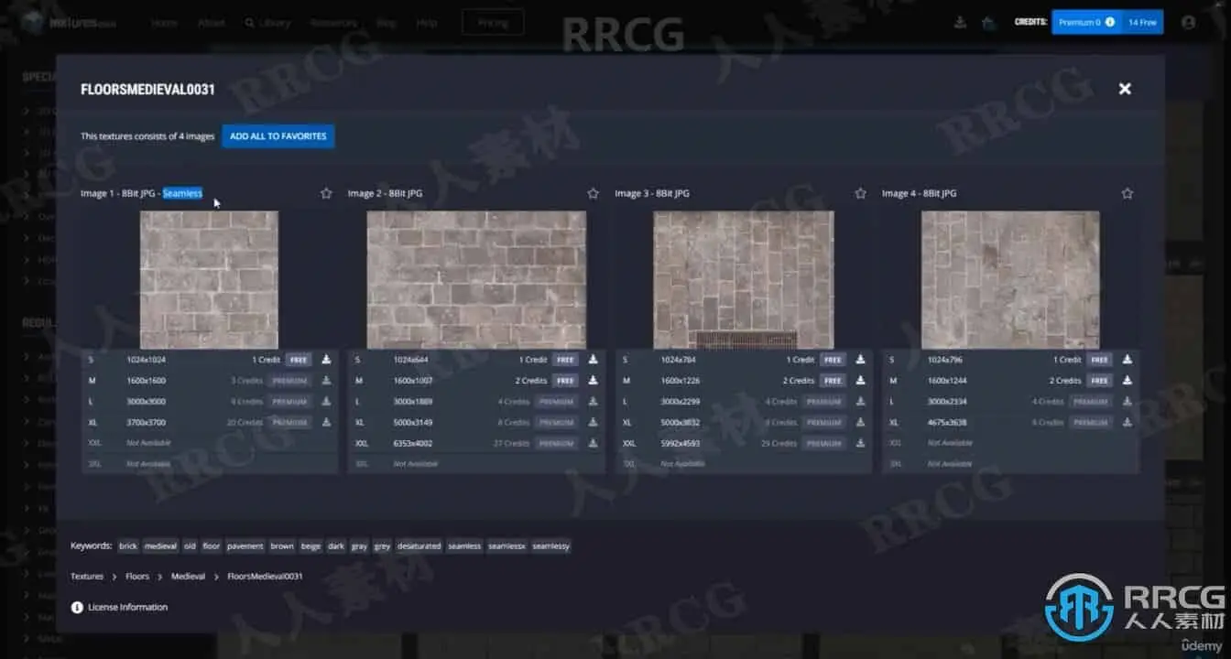Screen dimensions: 1231x659
Task: Favorite Image 3 with its star
Action: 860,194
